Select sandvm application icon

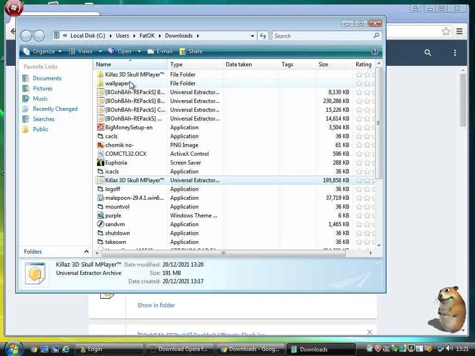[100, 224]
